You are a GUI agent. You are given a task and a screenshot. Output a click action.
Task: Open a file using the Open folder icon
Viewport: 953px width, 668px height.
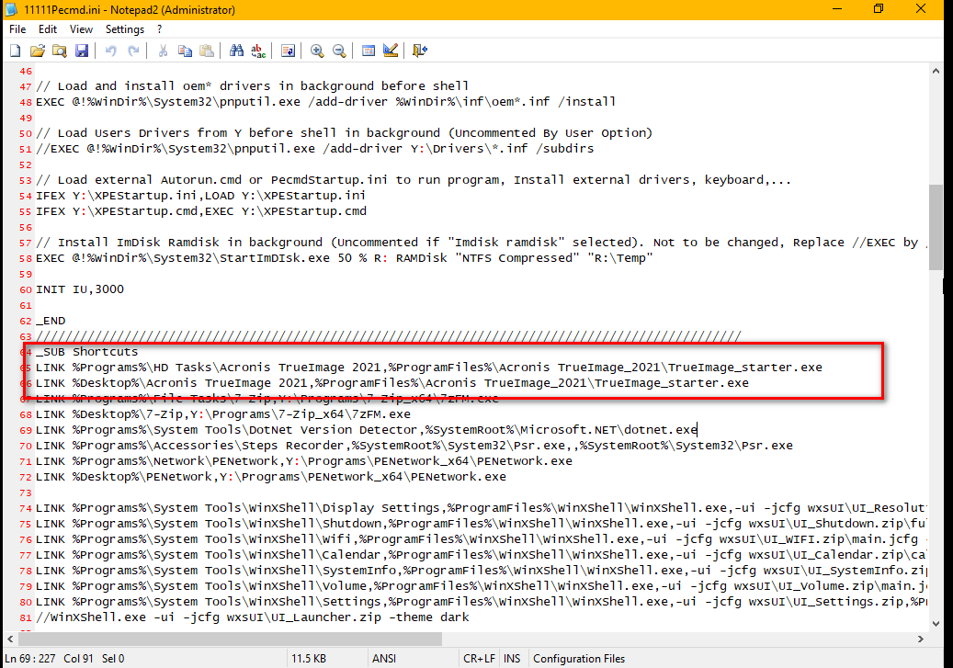tap(38, 51)
